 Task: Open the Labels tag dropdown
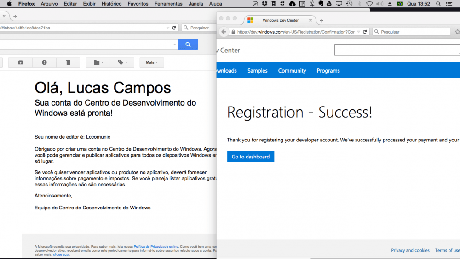point(122,62)
